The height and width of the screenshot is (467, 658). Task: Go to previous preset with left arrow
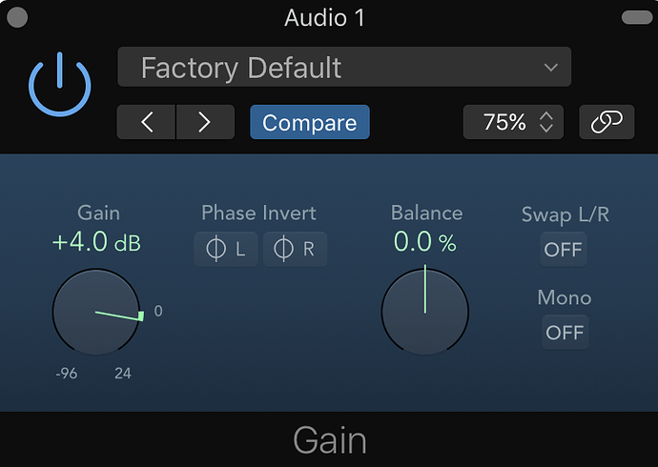[x=146, y=122]
